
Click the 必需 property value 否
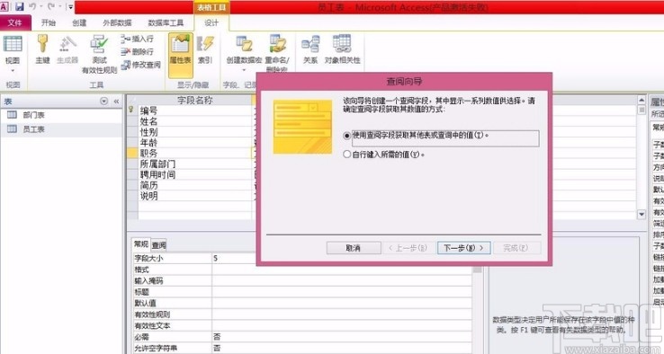tap(342, 337)
